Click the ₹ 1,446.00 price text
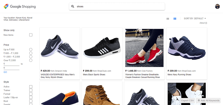Screen dimensions: 223x105 click(x=131, y=71)
